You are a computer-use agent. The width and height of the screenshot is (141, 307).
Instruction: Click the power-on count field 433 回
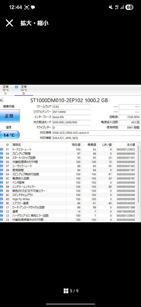click(x=129, y=122)
